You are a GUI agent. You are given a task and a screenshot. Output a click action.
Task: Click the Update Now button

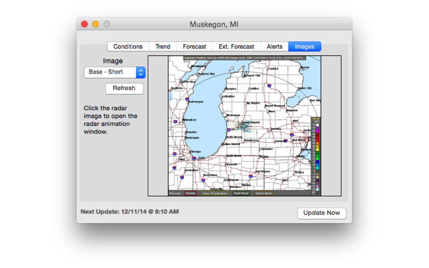point(321,213)
